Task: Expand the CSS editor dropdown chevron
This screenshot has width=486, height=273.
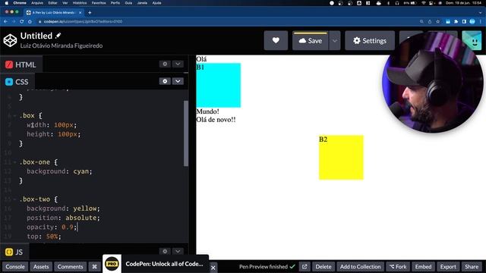Action: [178, 81]
